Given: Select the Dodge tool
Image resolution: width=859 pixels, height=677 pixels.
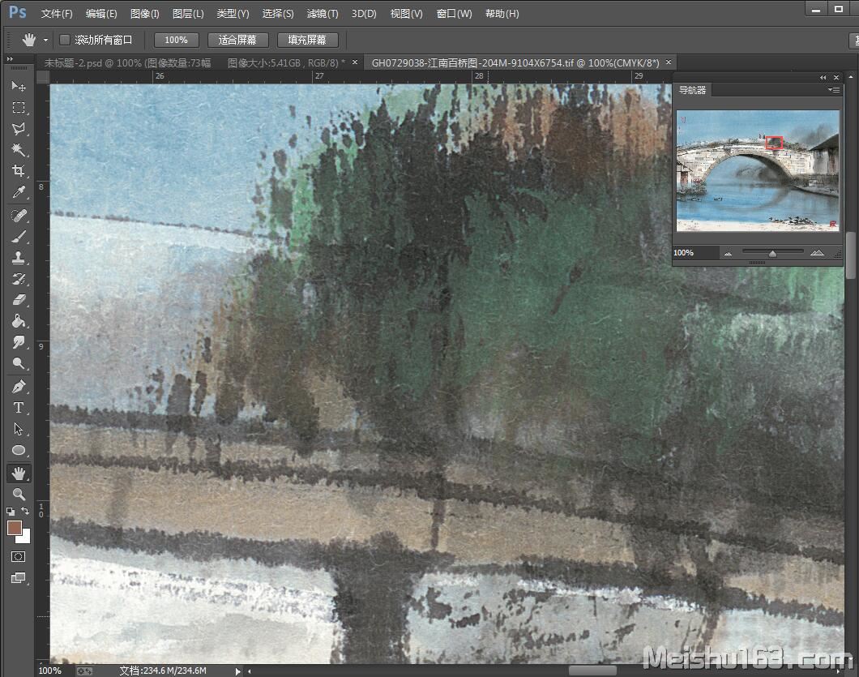Looking at the screenshot, I should click(18, 363).
